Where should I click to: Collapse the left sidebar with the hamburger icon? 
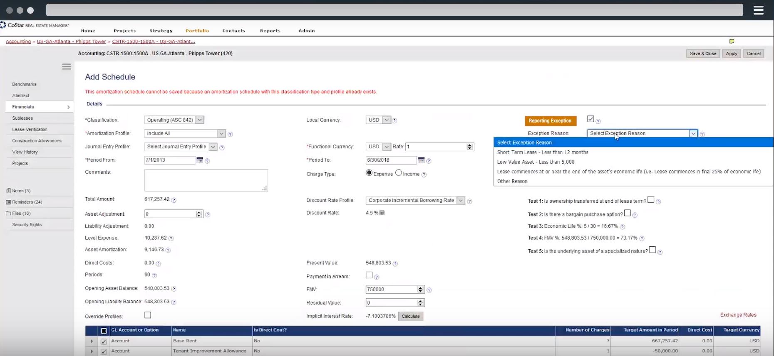pyautogui.click(x=66, y=66)
